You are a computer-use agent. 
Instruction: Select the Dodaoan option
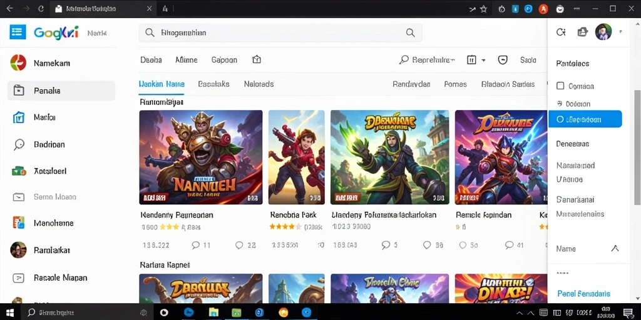573,104
